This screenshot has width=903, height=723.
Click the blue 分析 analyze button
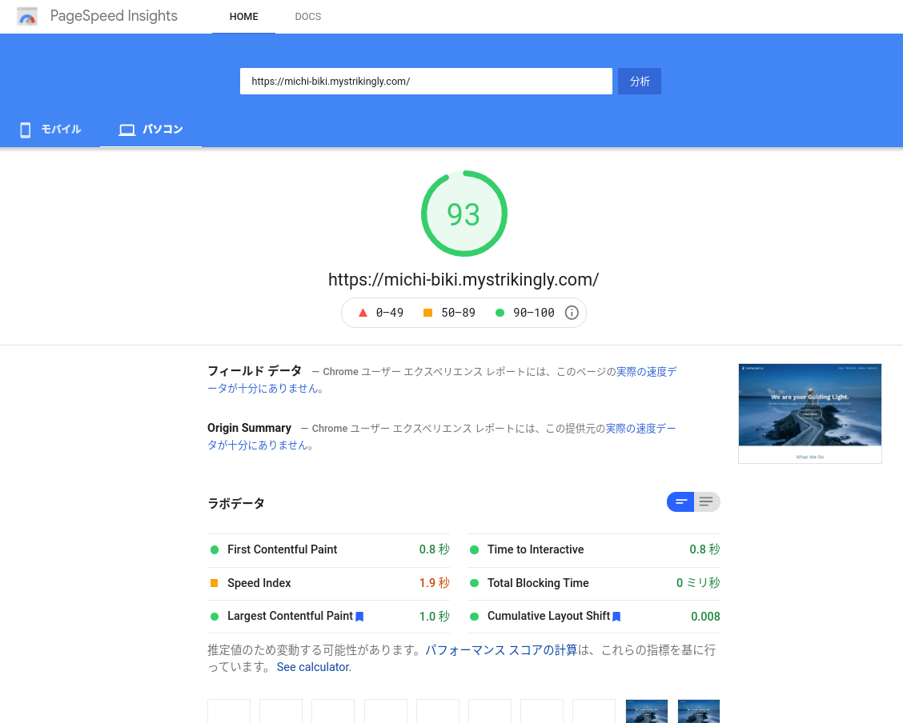(x=640, y=81)
